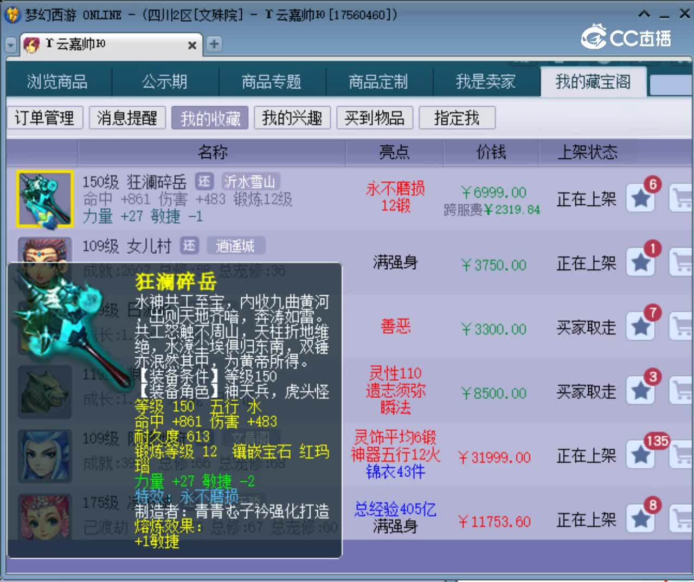Image resolution: width=694 pixels, height=582 pixels.
Task: Click the ¥31999.00 price
Action: (494, 457)
